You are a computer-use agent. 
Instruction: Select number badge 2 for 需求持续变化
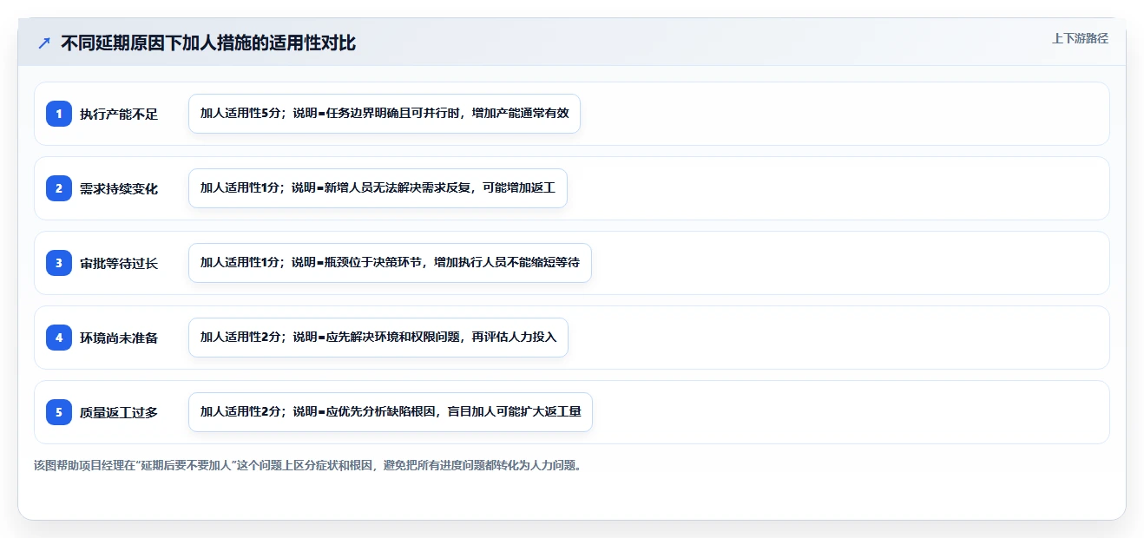[59, 188]
